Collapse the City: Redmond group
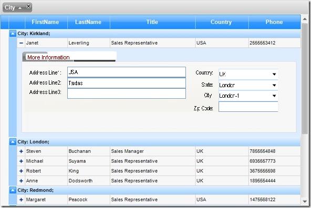The height and width of the screenshot is (208, 311). coord(13,190)
